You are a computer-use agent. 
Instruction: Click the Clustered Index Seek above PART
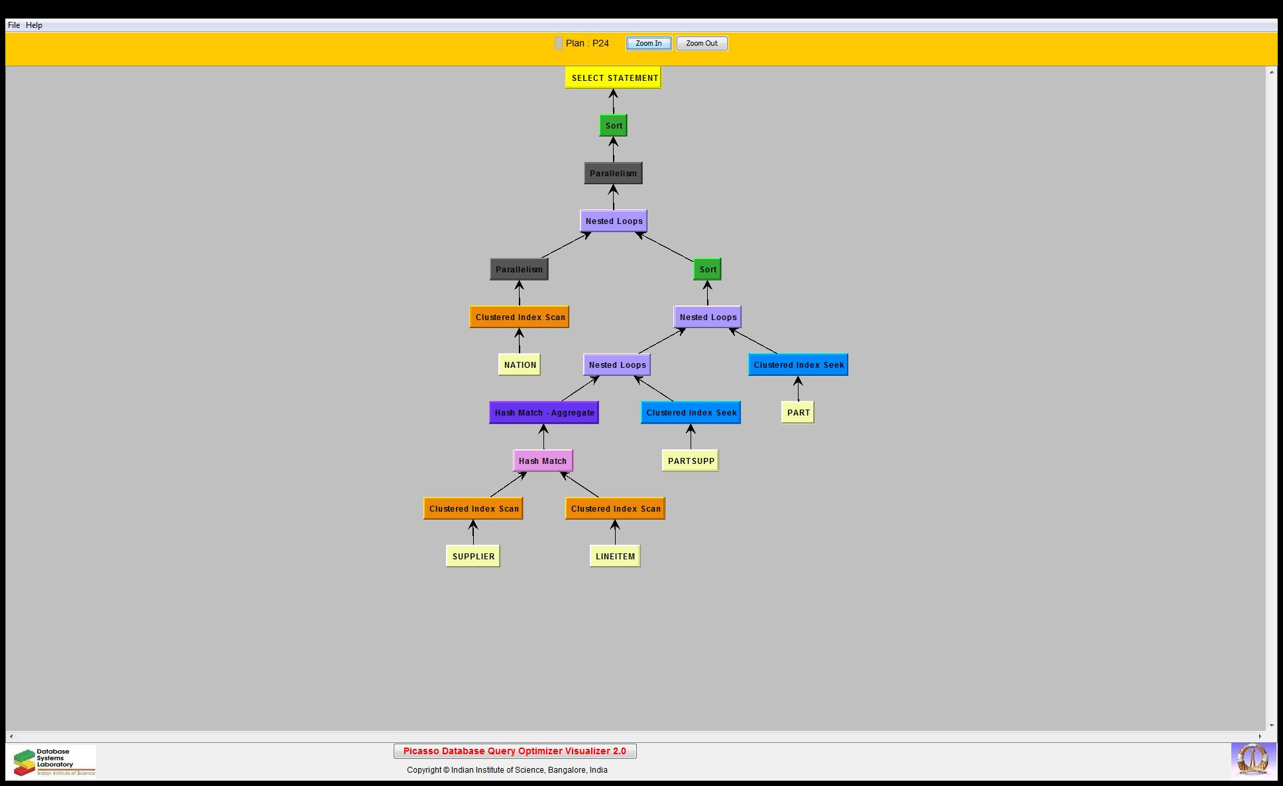coord(798,365)
